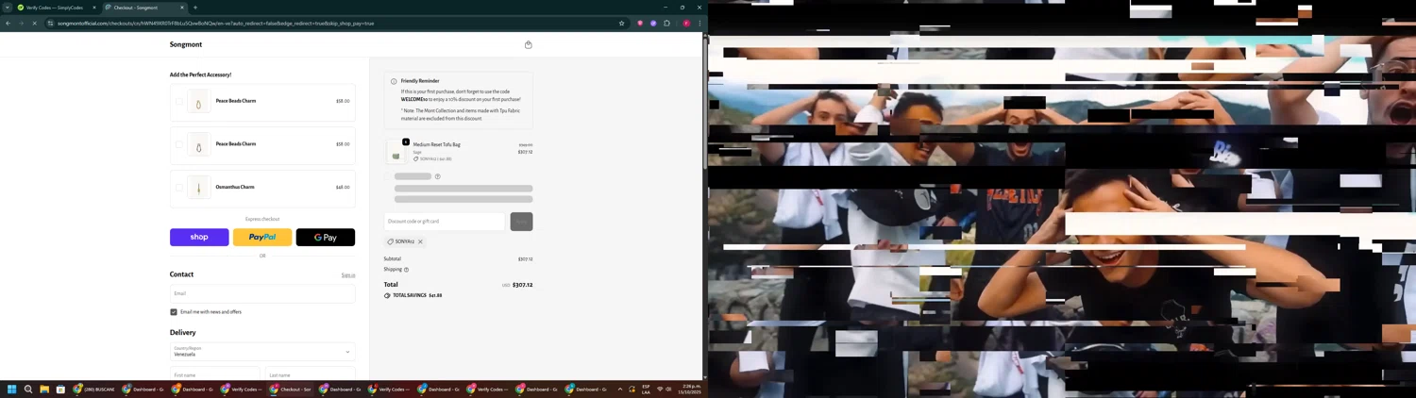
Task: Click the WELCOME10 code text
Action: (x=414, y=99)
